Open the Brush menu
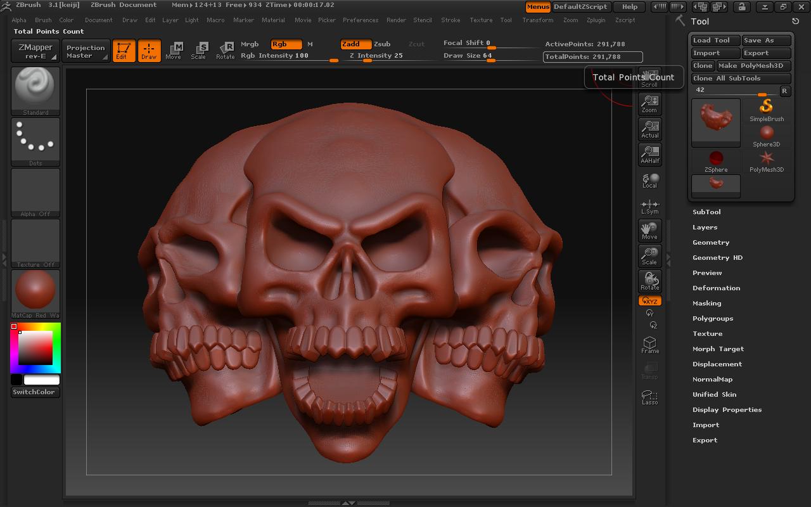Screen dimensions: 811x507 pos(43,20)
